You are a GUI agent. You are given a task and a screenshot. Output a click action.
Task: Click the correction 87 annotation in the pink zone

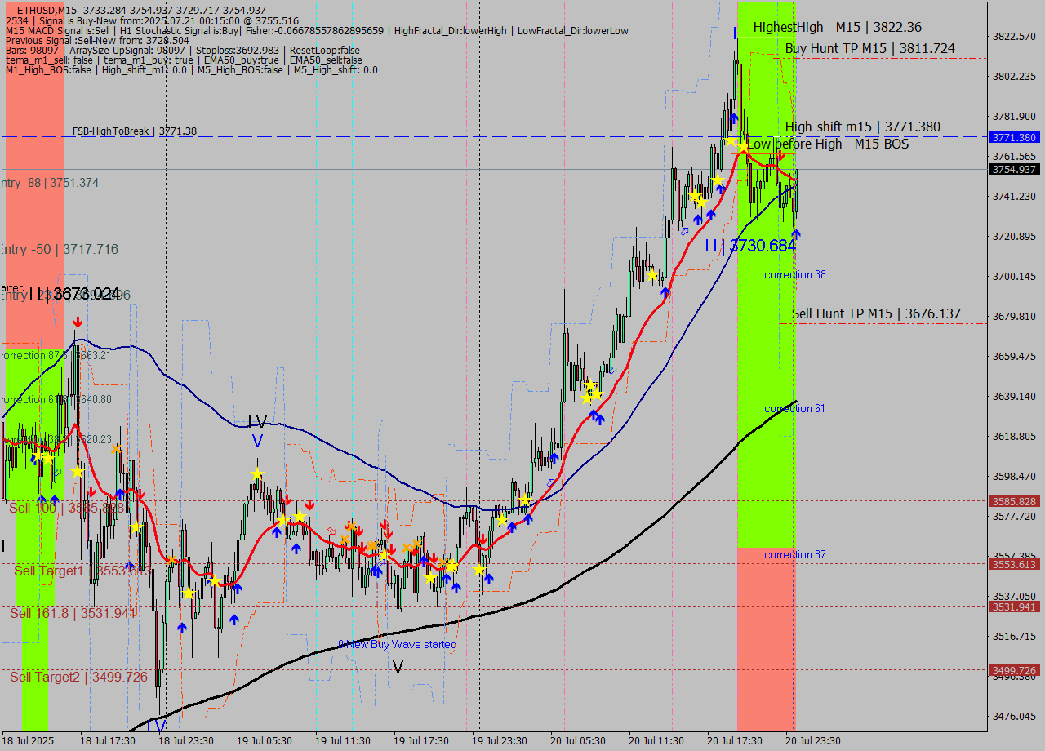(794, 554)
